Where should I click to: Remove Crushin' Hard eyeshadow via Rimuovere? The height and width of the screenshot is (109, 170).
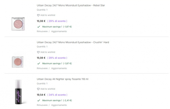(42, 68)
